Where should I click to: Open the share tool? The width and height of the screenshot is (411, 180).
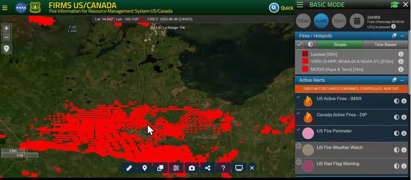pyautogui.click(x=207, y=168)
